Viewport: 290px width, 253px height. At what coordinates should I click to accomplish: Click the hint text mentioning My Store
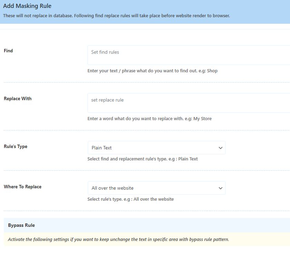(x=149, y=118)
